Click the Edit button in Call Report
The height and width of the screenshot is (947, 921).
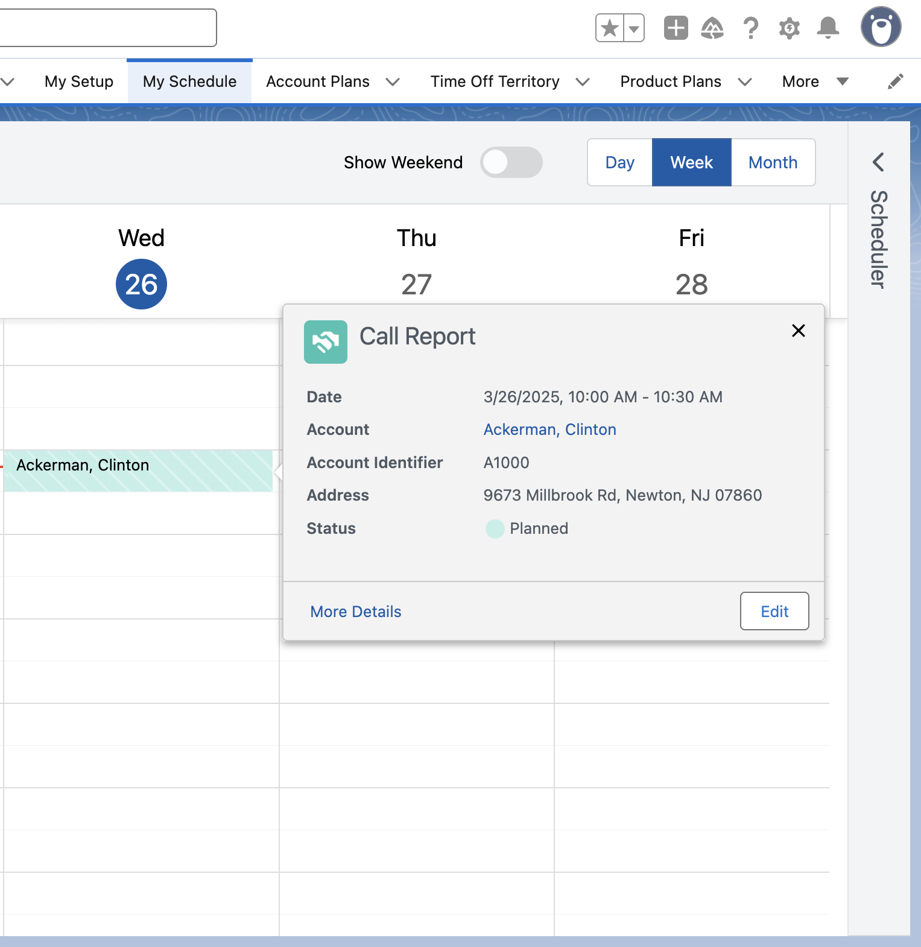[774, 611]
